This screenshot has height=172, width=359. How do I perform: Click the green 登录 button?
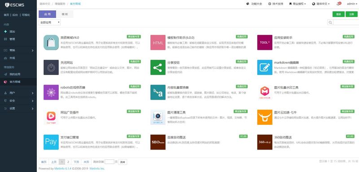pyautogui.click(x=338, y=14)
